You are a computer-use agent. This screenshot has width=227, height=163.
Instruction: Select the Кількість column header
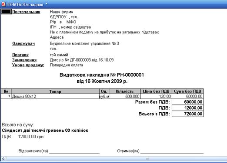125,91
